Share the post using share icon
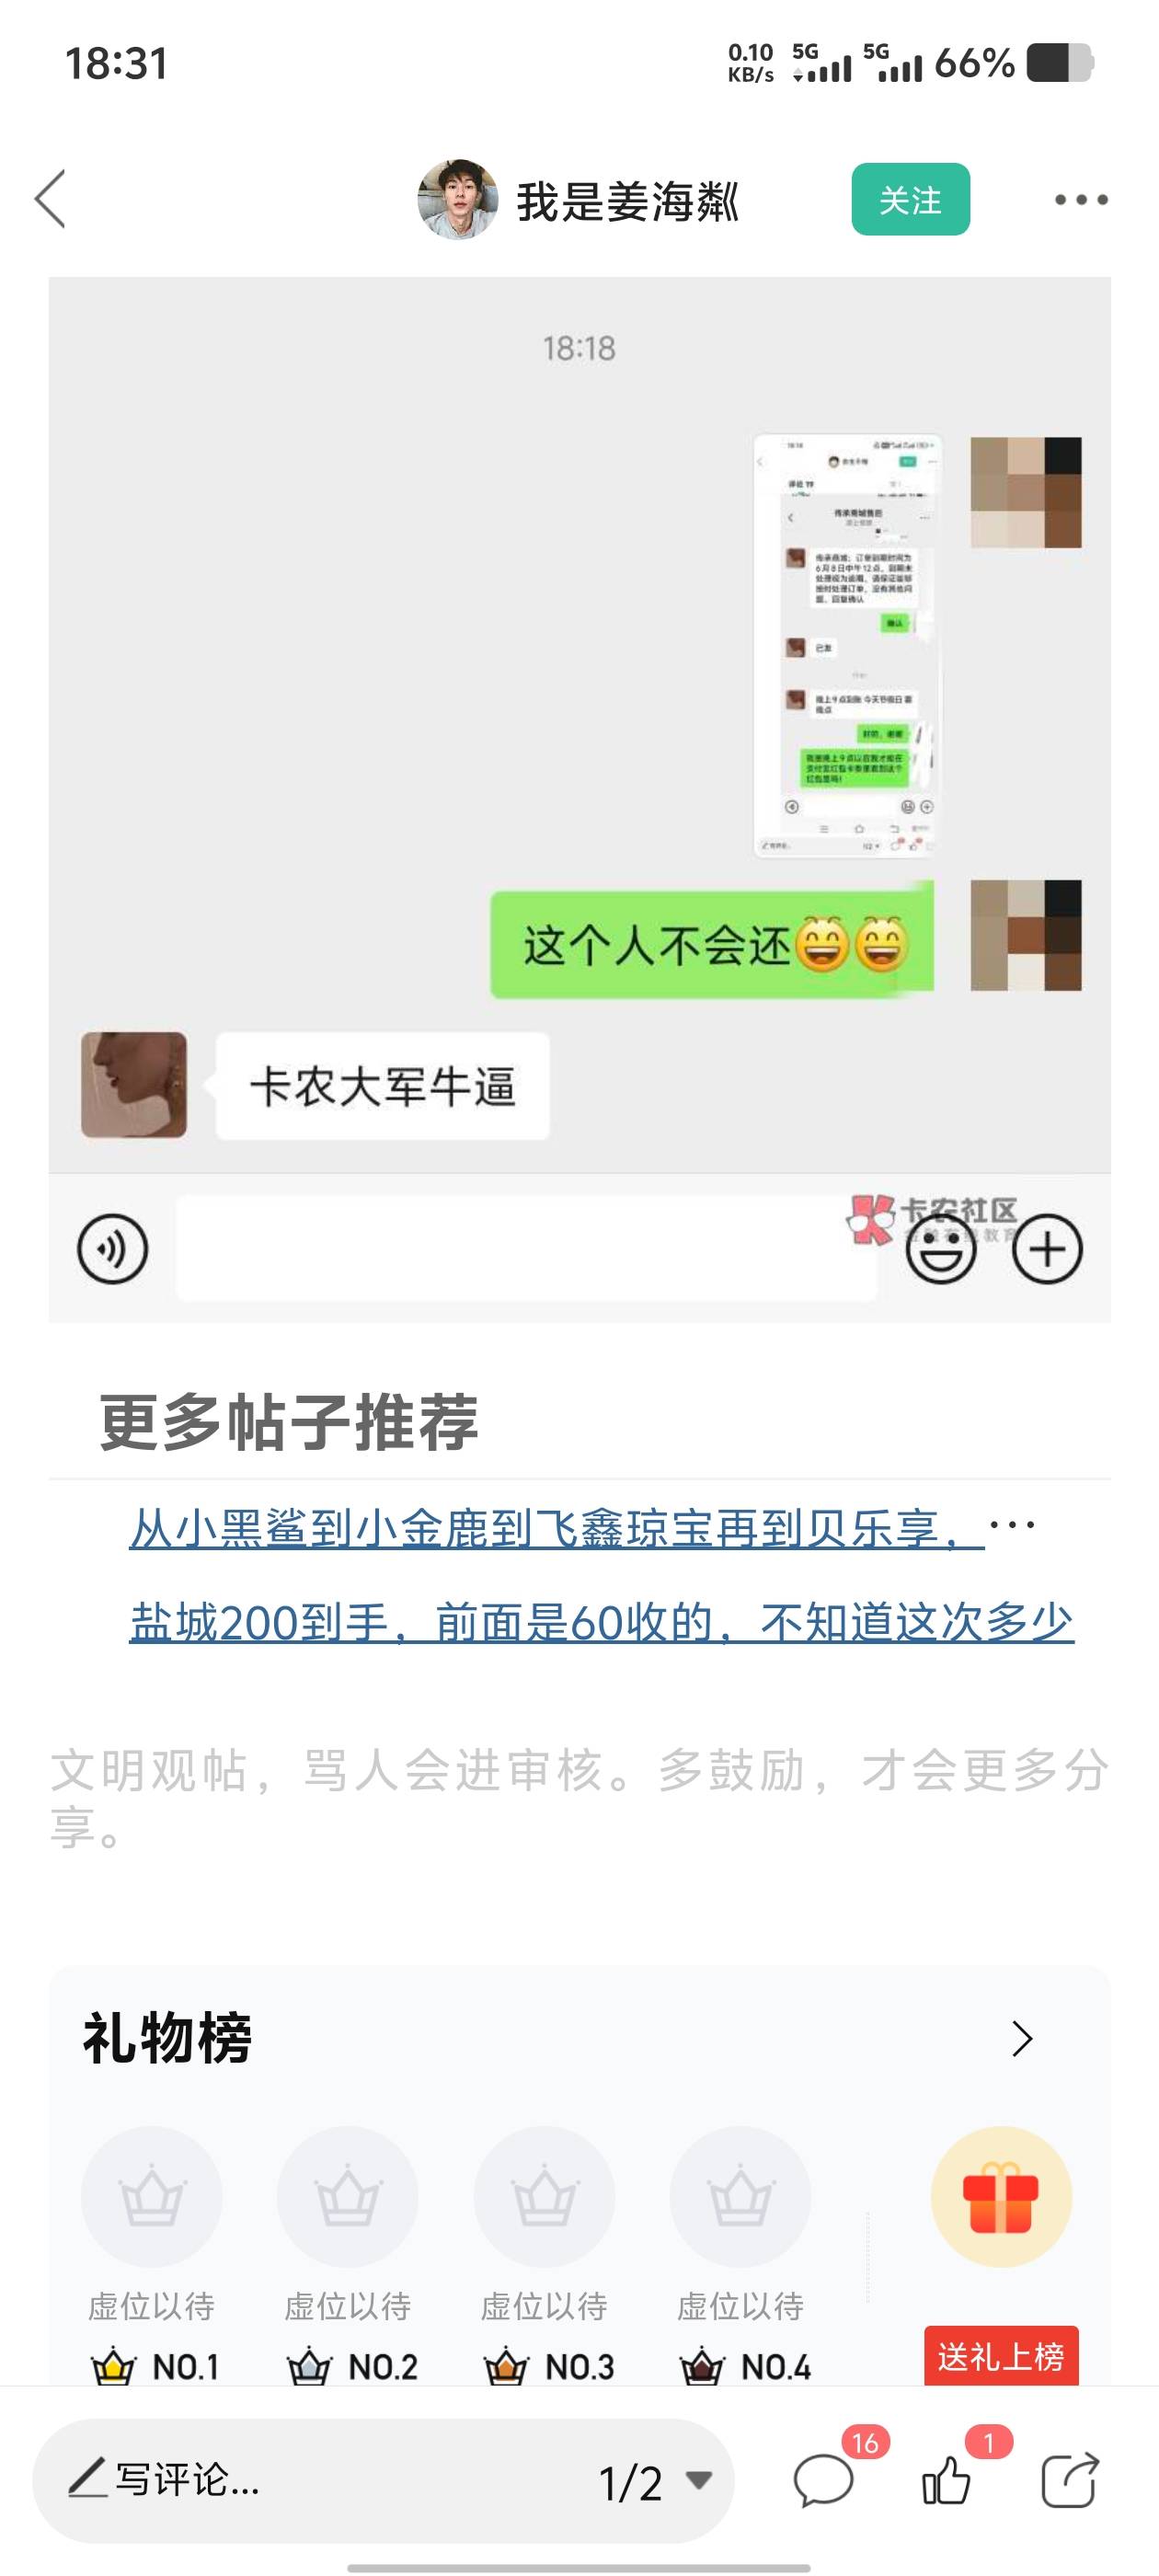Image resolution: width=1159 pixels, height=2576 pixels. pos(1069,2481)
